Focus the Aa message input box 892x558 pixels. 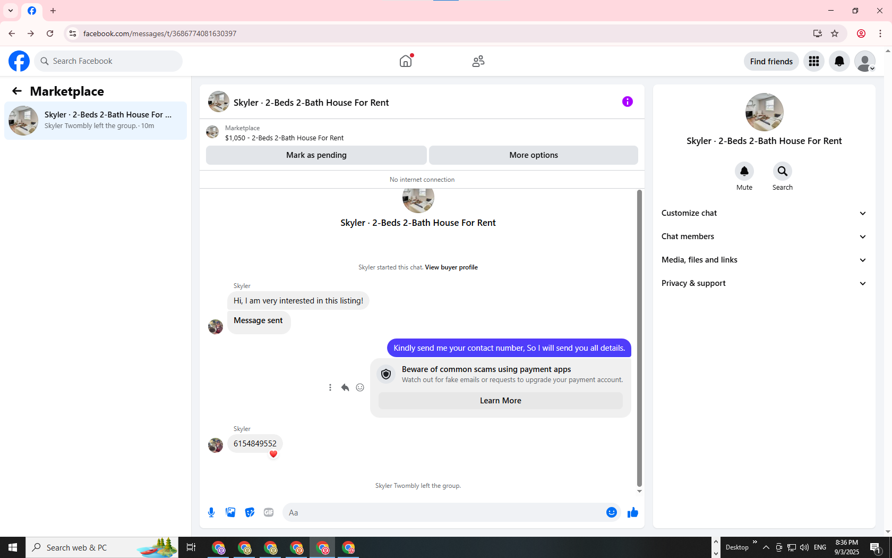443,512
